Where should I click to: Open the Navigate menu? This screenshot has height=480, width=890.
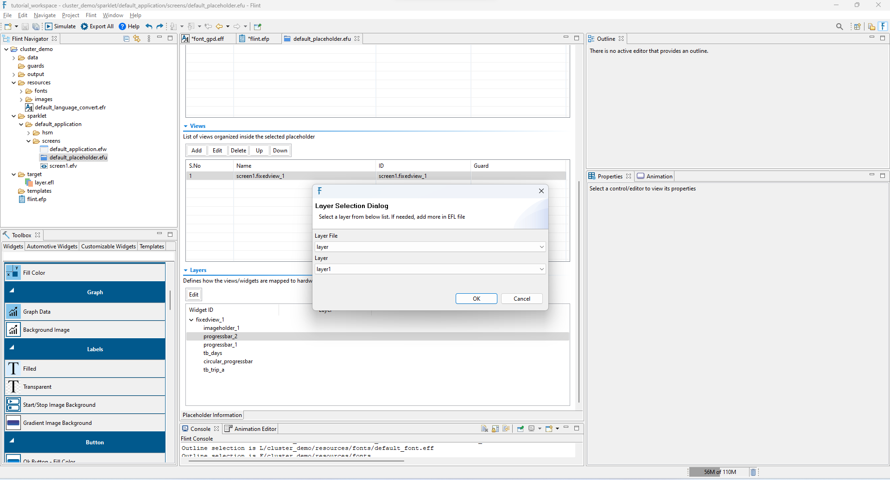click(44, 15)
